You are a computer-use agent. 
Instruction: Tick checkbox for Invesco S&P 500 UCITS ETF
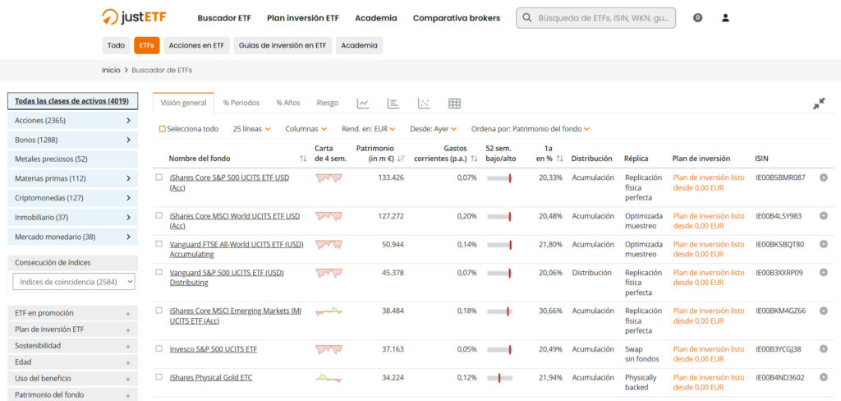point(159,348)
